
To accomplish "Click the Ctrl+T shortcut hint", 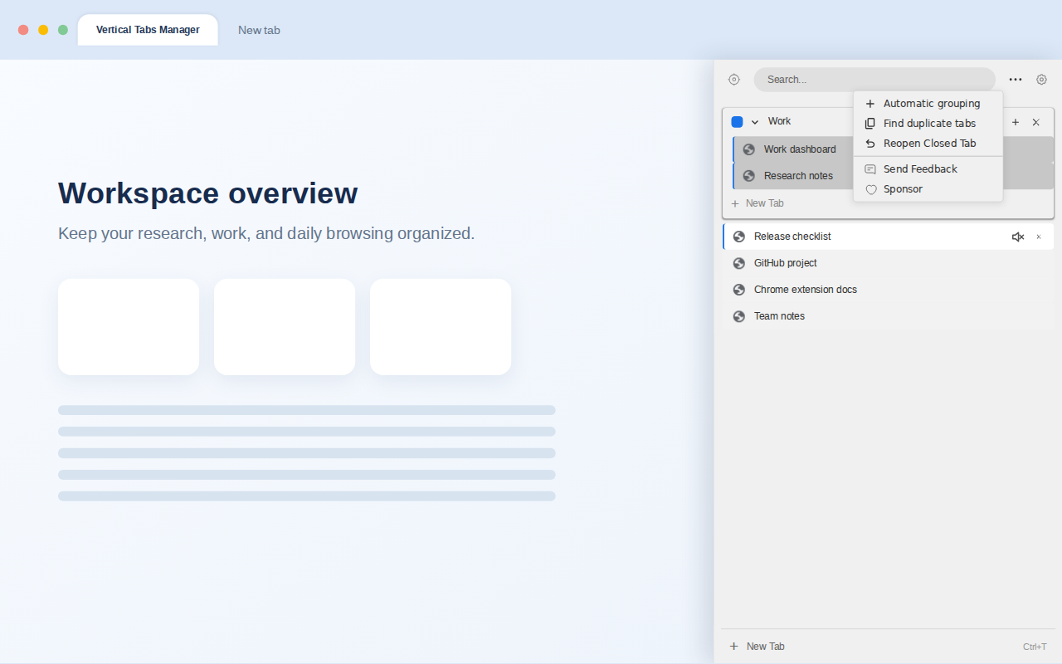I will (x=1035, y=647).
